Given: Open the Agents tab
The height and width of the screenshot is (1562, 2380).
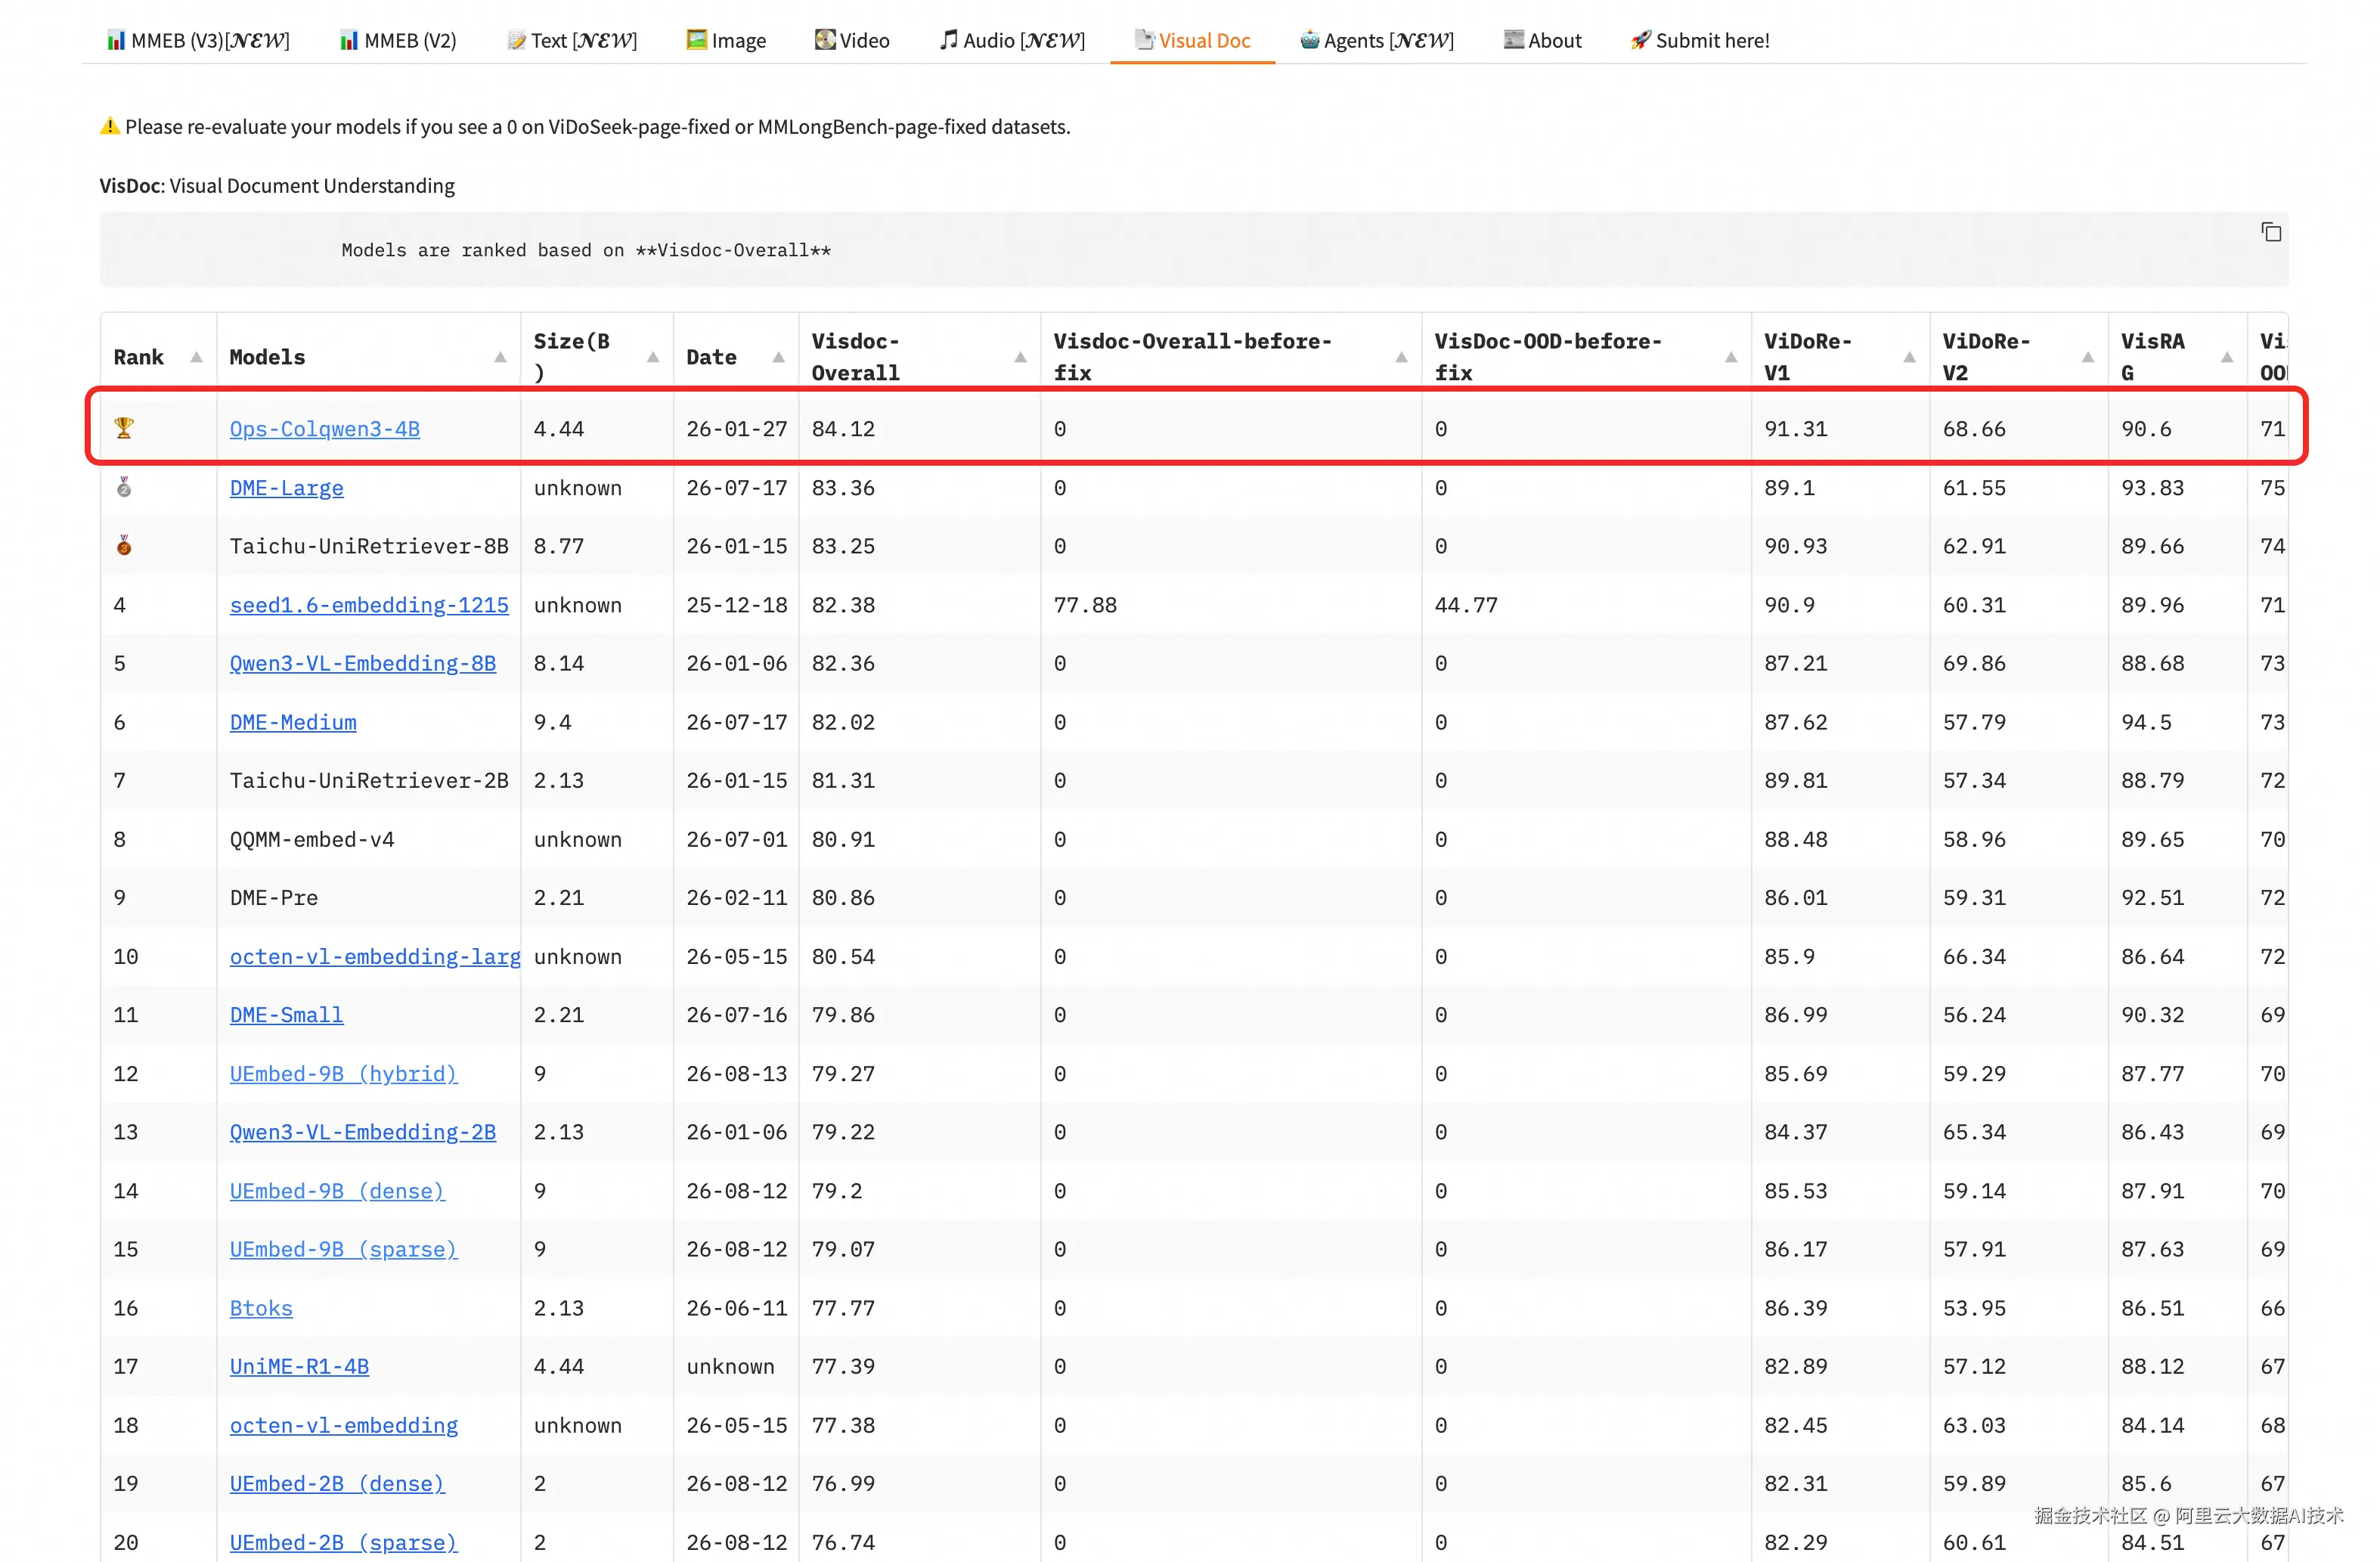Looking at the screenshot, I should (x=1377, y=40).
